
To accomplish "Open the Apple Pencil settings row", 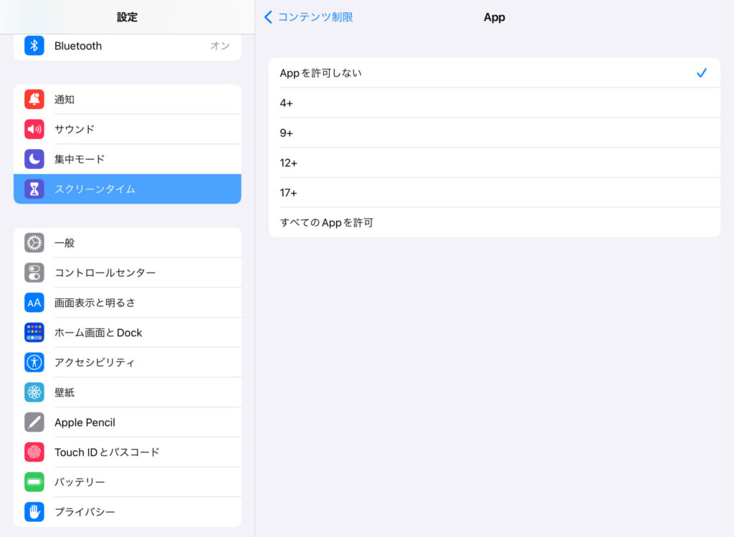I will (128, 422).
